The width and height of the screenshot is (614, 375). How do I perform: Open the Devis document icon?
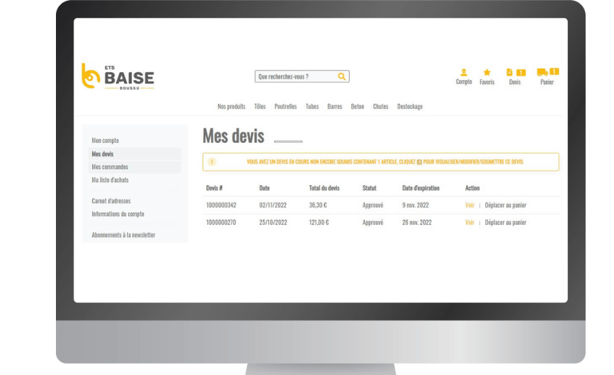tap(509, 72)
